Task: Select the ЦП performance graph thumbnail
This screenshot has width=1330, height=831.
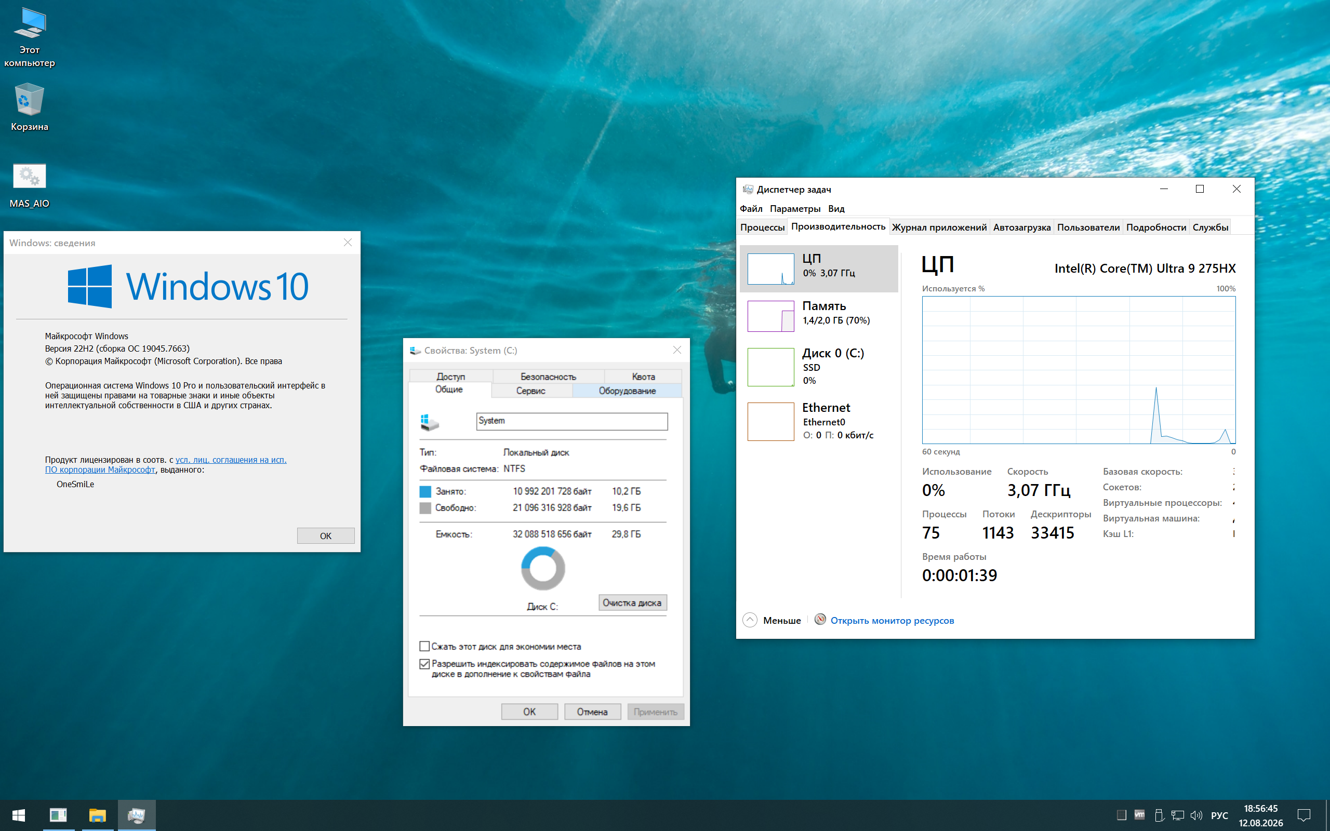Action: pos(770,269)
